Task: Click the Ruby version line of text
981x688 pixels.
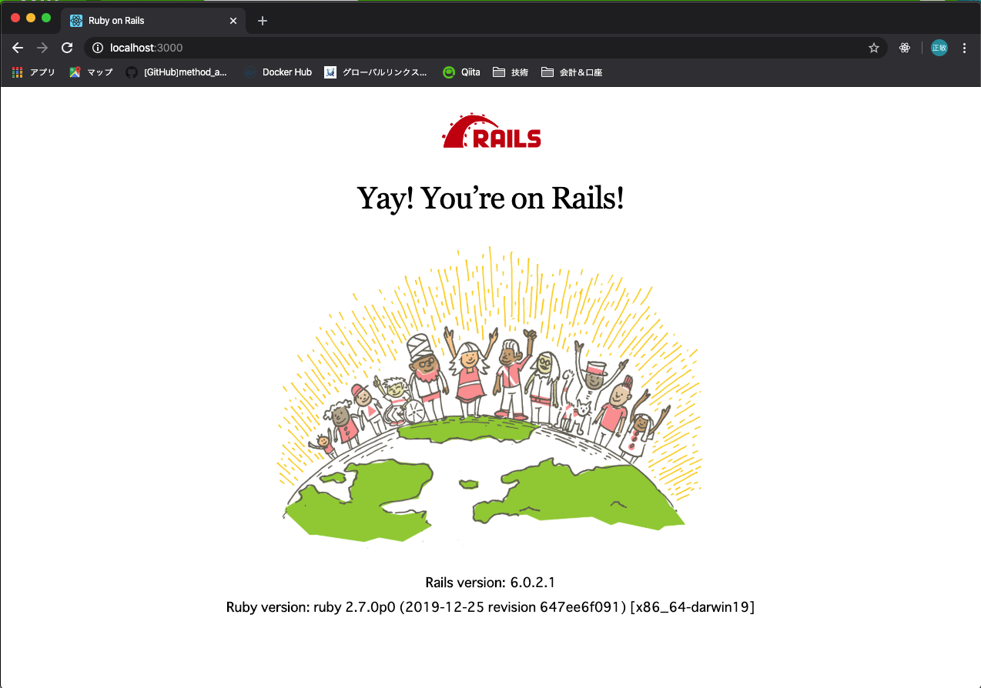Action: (x=490, y=607)
